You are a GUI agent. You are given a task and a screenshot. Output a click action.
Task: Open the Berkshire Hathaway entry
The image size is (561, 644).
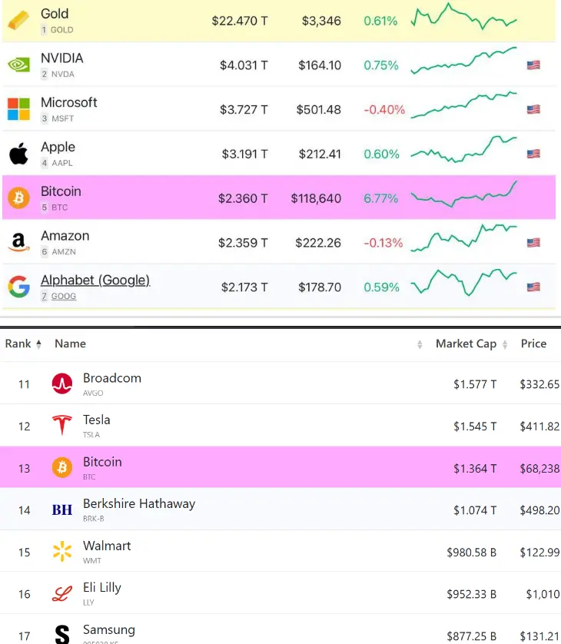click(x=139, y=504)
